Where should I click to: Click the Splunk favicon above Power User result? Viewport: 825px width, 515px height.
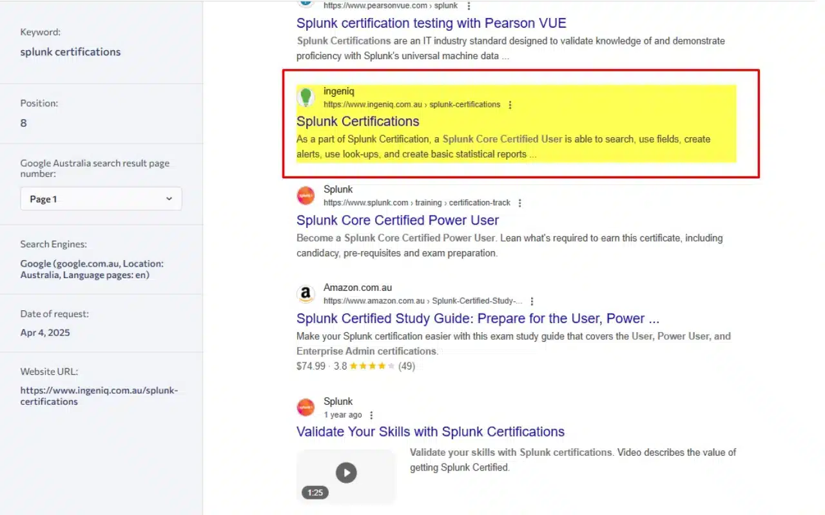(x=306, y=196)
